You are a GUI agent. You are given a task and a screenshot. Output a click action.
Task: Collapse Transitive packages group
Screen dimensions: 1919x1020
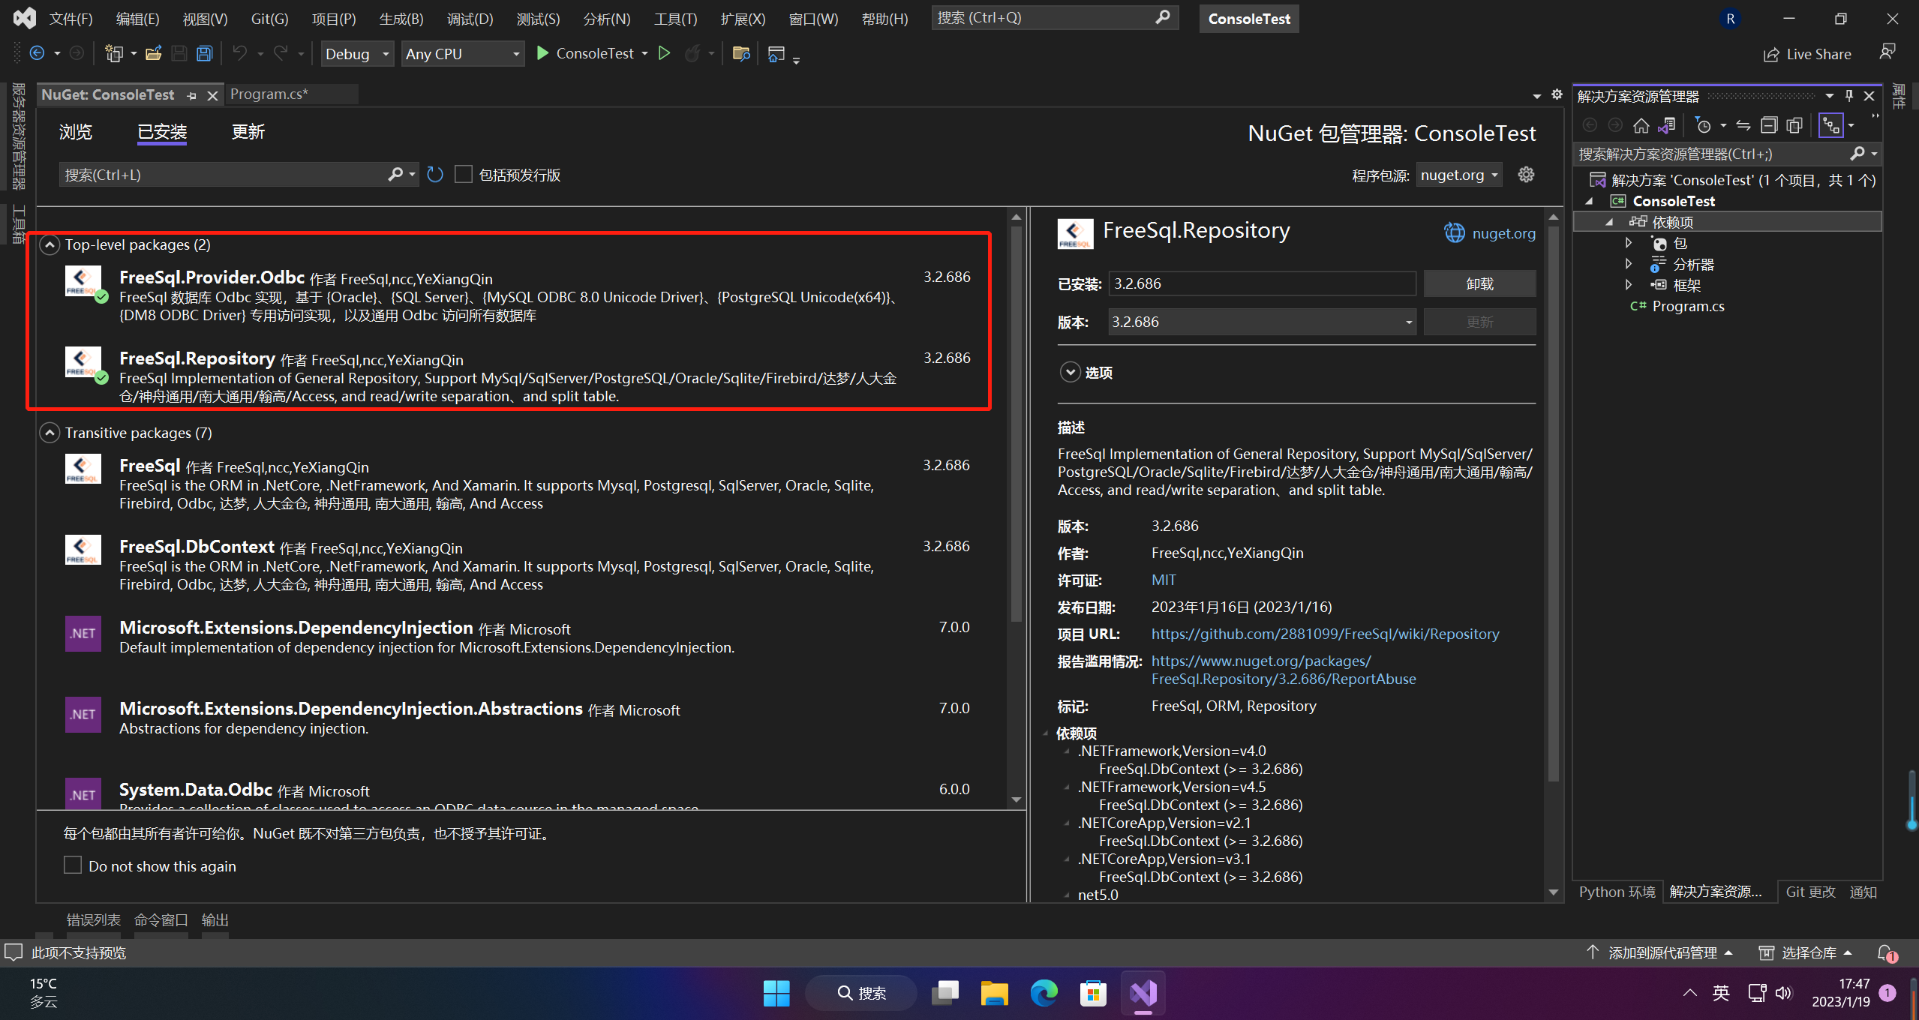pos(50,433)
